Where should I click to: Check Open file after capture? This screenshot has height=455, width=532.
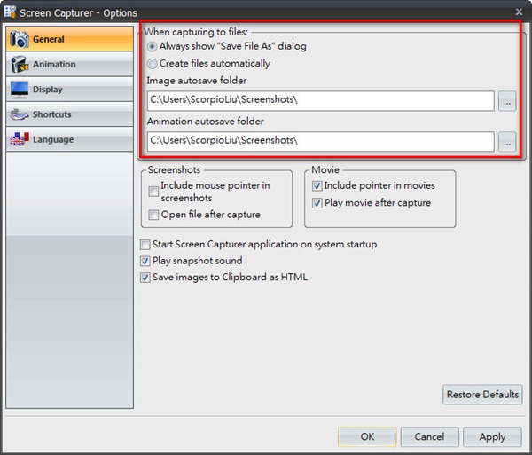point(153,215)
